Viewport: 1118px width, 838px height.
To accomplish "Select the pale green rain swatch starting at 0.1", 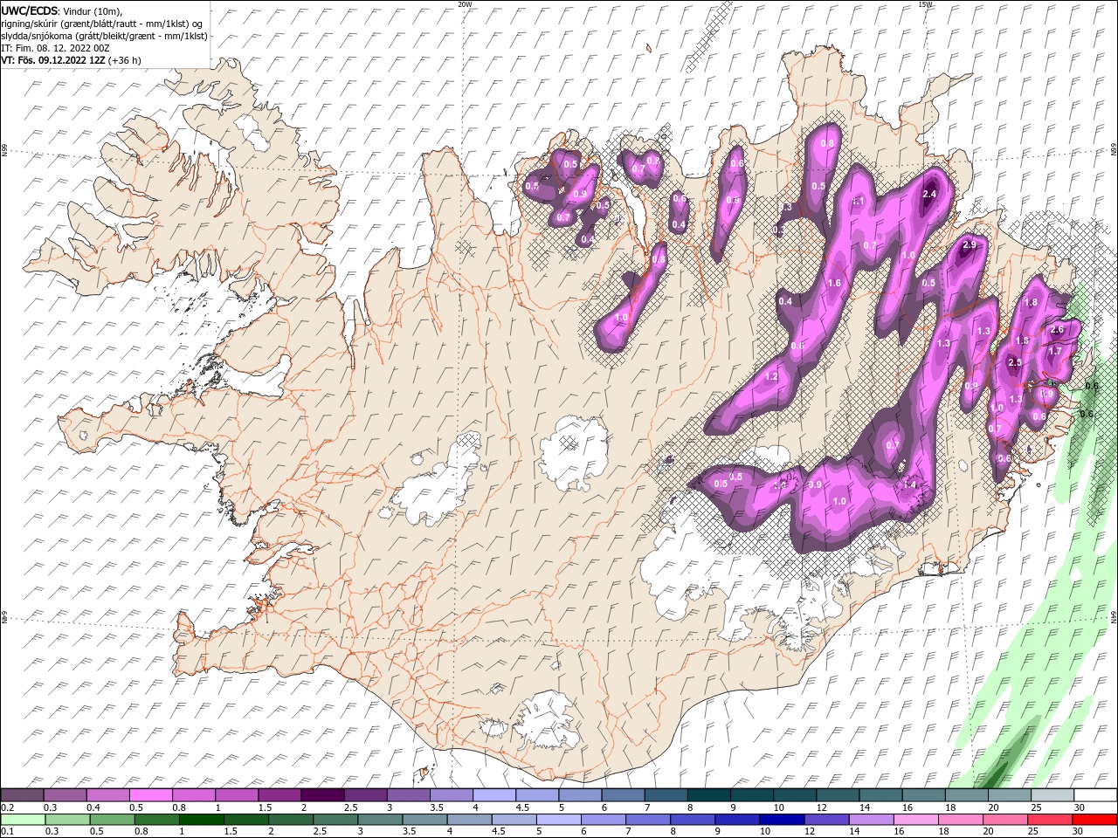I will click(x=23, y=819).
